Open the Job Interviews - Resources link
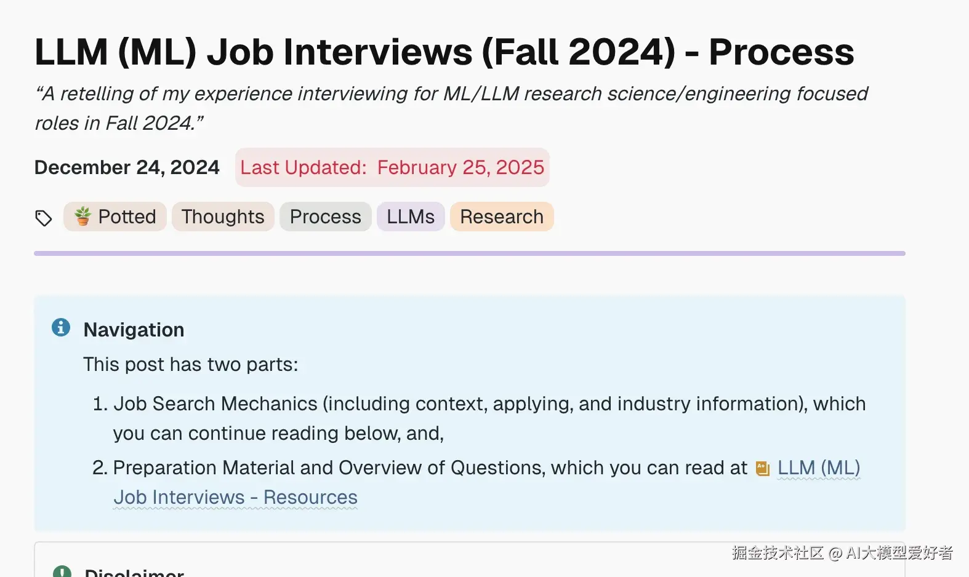Image resolution: width=969 pixels, height=577 pixels. click(x=235, y=497)
